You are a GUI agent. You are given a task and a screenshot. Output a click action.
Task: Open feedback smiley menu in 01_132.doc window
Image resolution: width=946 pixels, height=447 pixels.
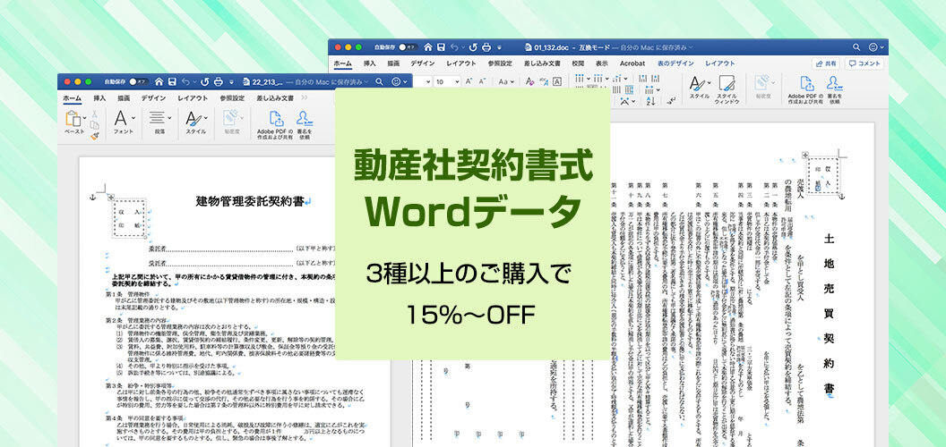[x=874, y=47]
